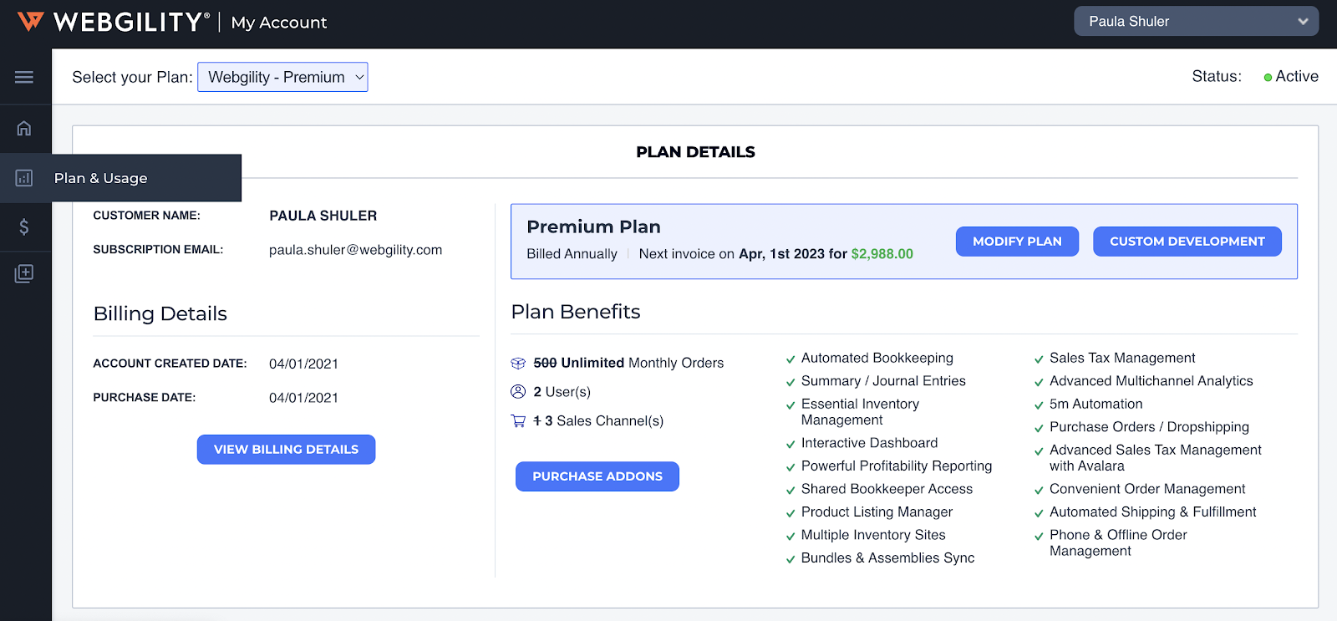
Task: Click the Users person icon
Action: 518,392
